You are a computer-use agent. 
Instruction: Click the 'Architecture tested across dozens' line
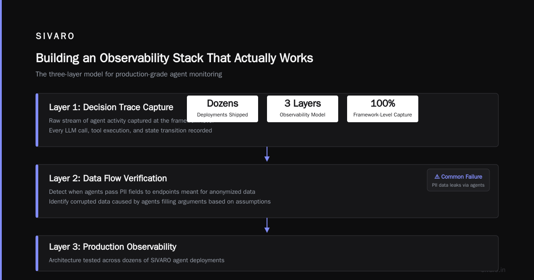point(137,260)
